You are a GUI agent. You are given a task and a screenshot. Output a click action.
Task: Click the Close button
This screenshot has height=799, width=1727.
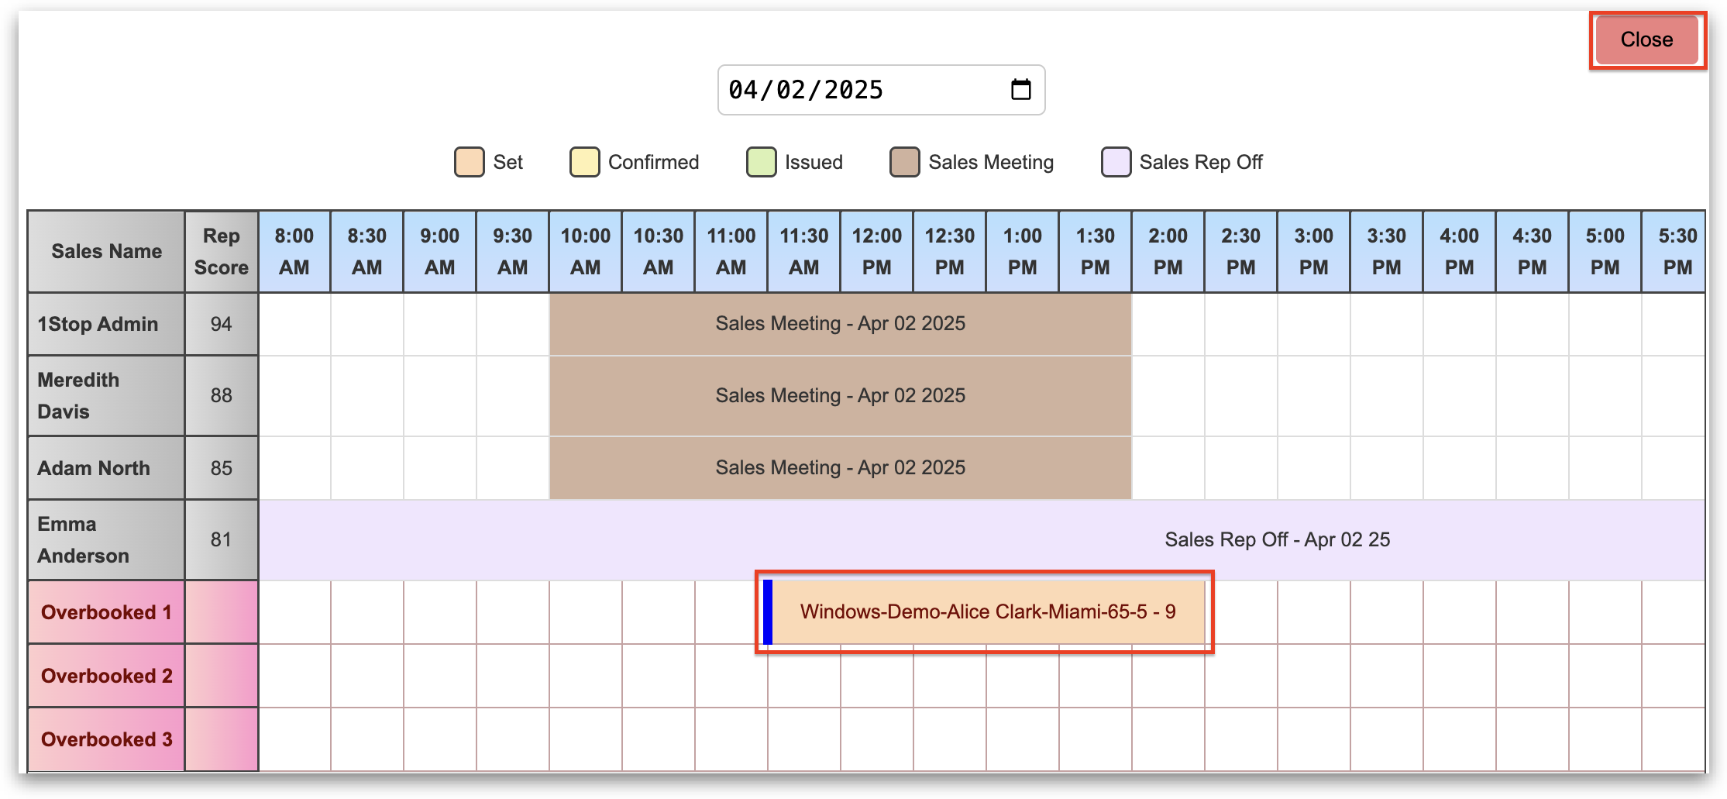[1646, 40]
